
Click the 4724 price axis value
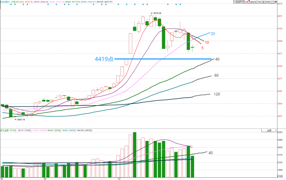(x=280, y=29)
